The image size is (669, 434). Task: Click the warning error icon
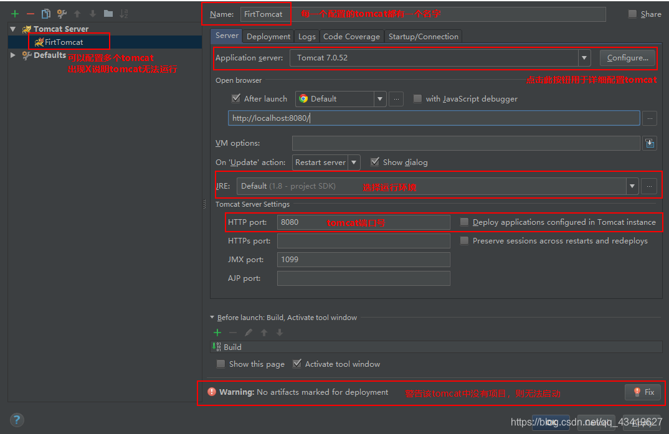(212, 392)
